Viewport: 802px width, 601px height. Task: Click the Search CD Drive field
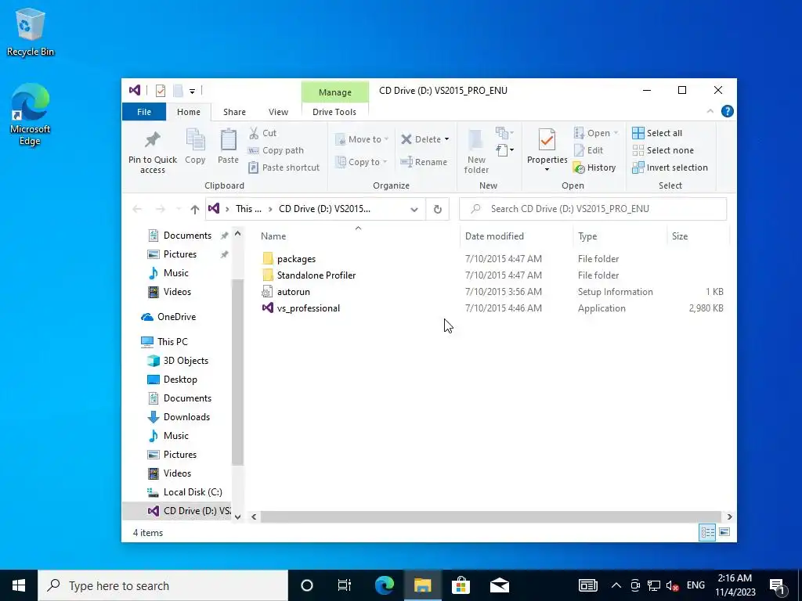pos(593,208)
